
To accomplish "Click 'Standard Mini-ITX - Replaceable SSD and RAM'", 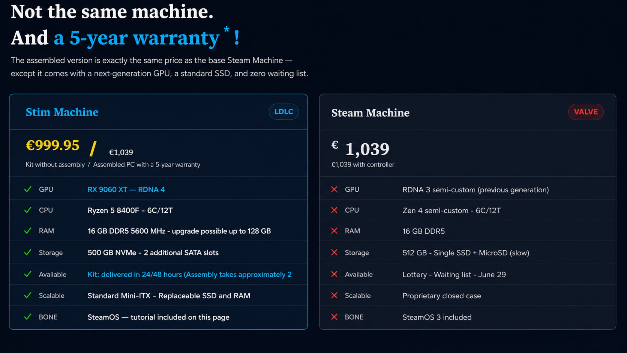I will click(x=169, y=296).
